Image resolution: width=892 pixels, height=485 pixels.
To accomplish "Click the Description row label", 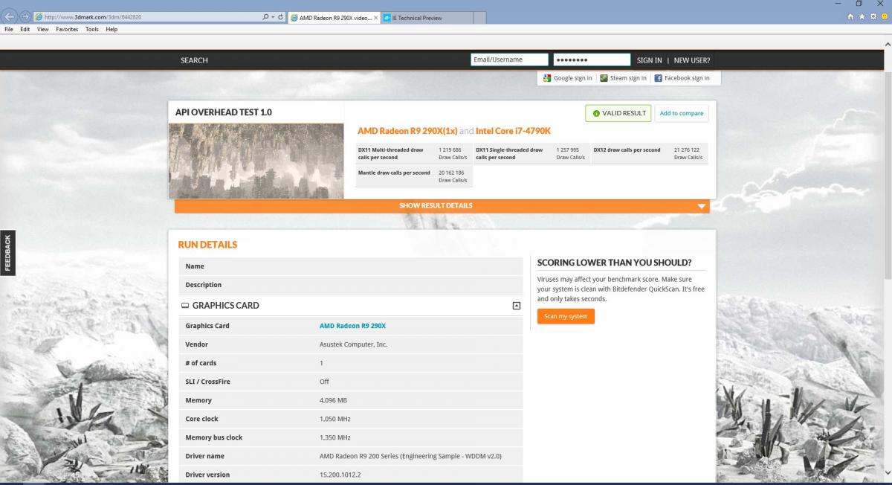I will (x=204, y=285).
